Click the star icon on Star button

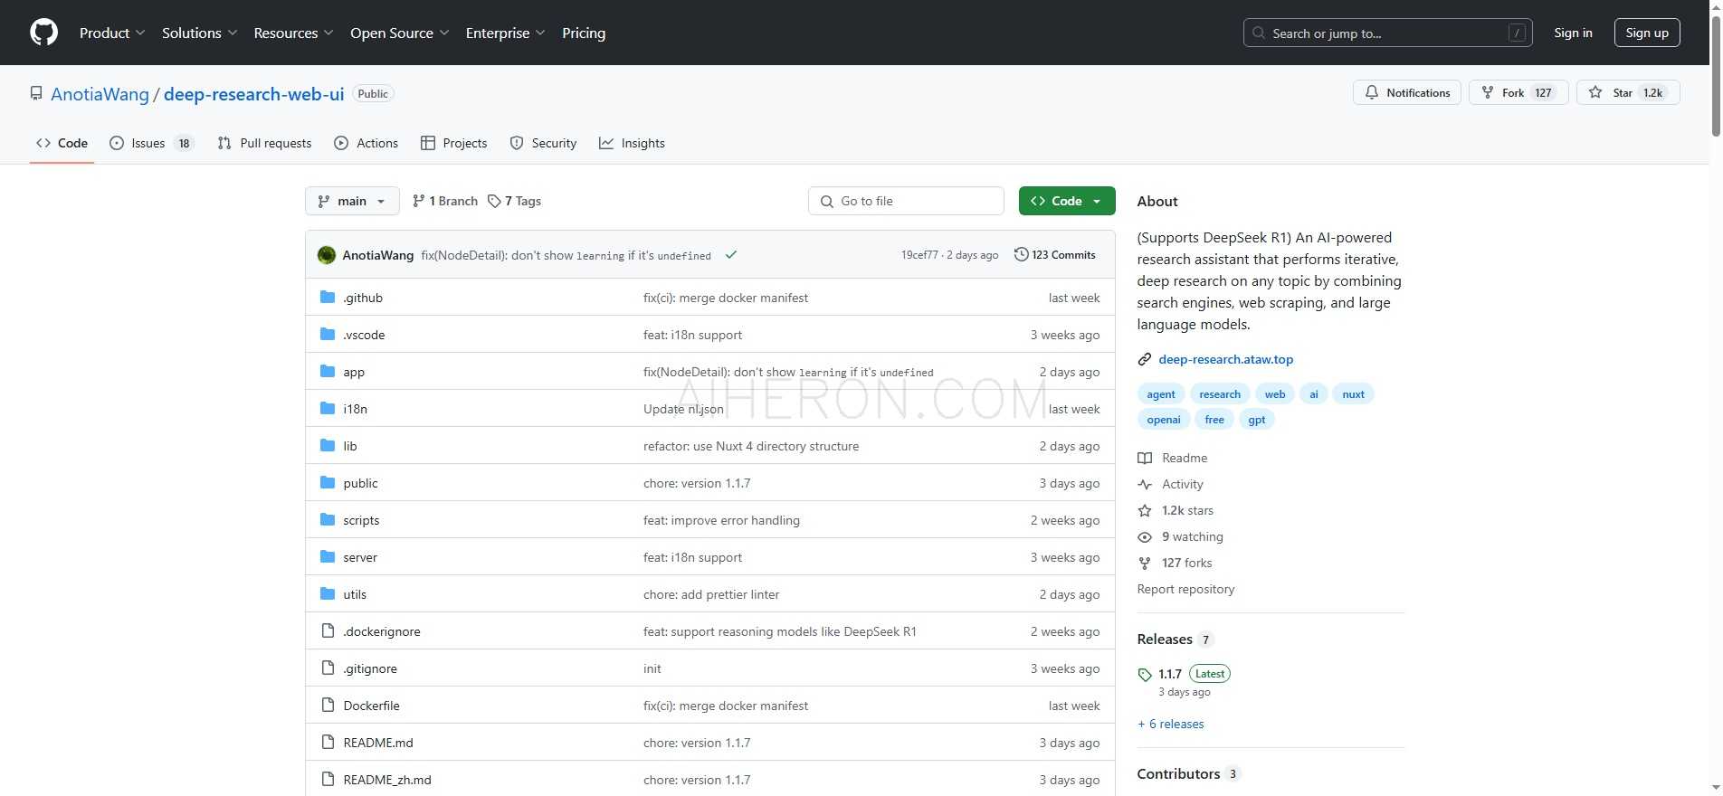click(x=1595, y=92)
